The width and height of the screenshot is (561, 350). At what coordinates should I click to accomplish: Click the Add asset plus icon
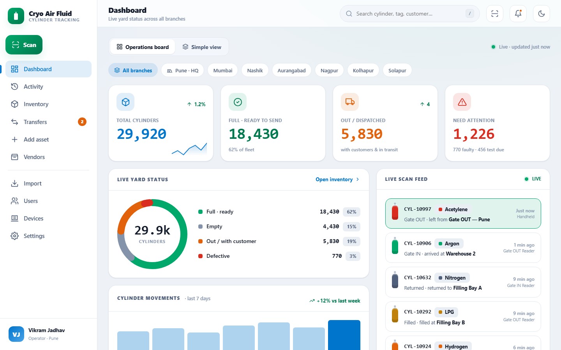15,139
